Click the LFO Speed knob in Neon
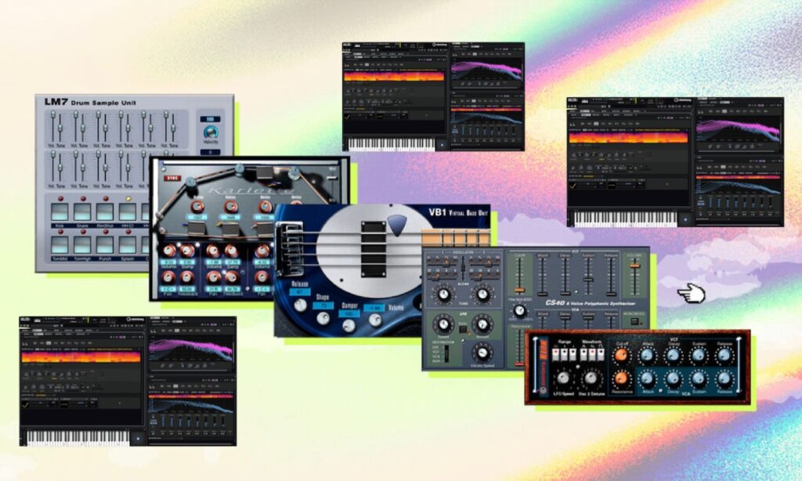The width and height of the screenshot is (802, 481). point(563,378)
